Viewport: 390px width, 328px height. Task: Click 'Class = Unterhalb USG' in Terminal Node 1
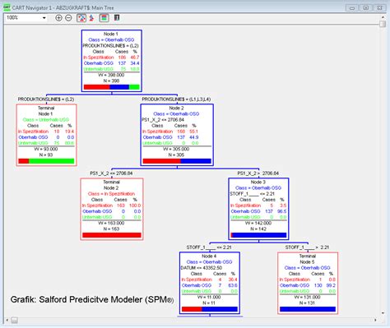click(46, 120)
